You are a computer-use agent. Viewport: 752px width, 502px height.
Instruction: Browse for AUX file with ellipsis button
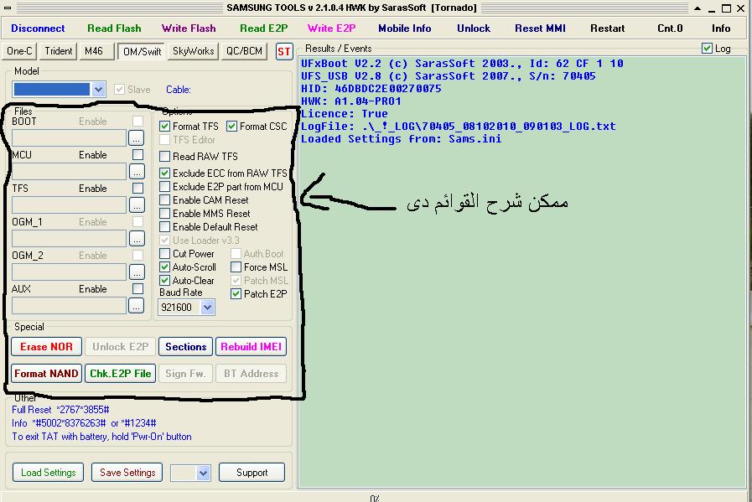pos(137,305)
